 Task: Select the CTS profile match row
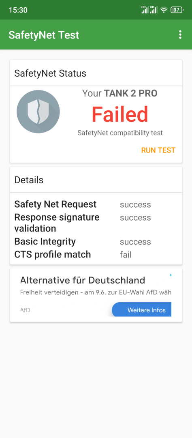pos(96,254)
